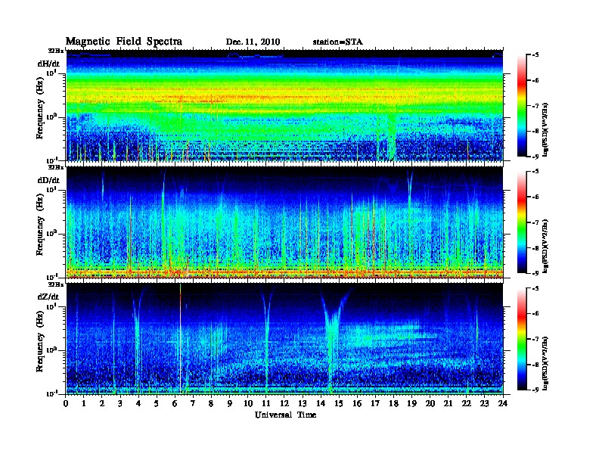Click the 10⁰ frequency tick of the dD/dt panel
This screenshot has height=463, width=599.
click(x=51, y=233)
